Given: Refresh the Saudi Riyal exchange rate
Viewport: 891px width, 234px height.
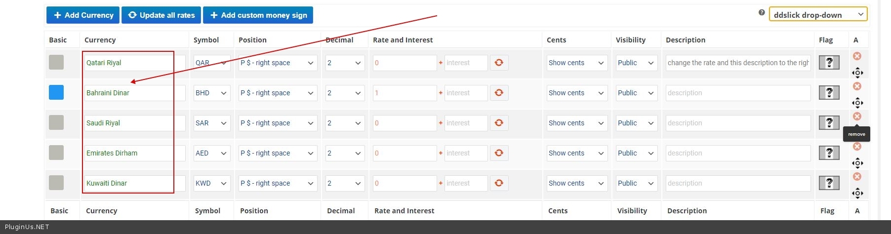Looking at the screenshot, I should (499, 123).
